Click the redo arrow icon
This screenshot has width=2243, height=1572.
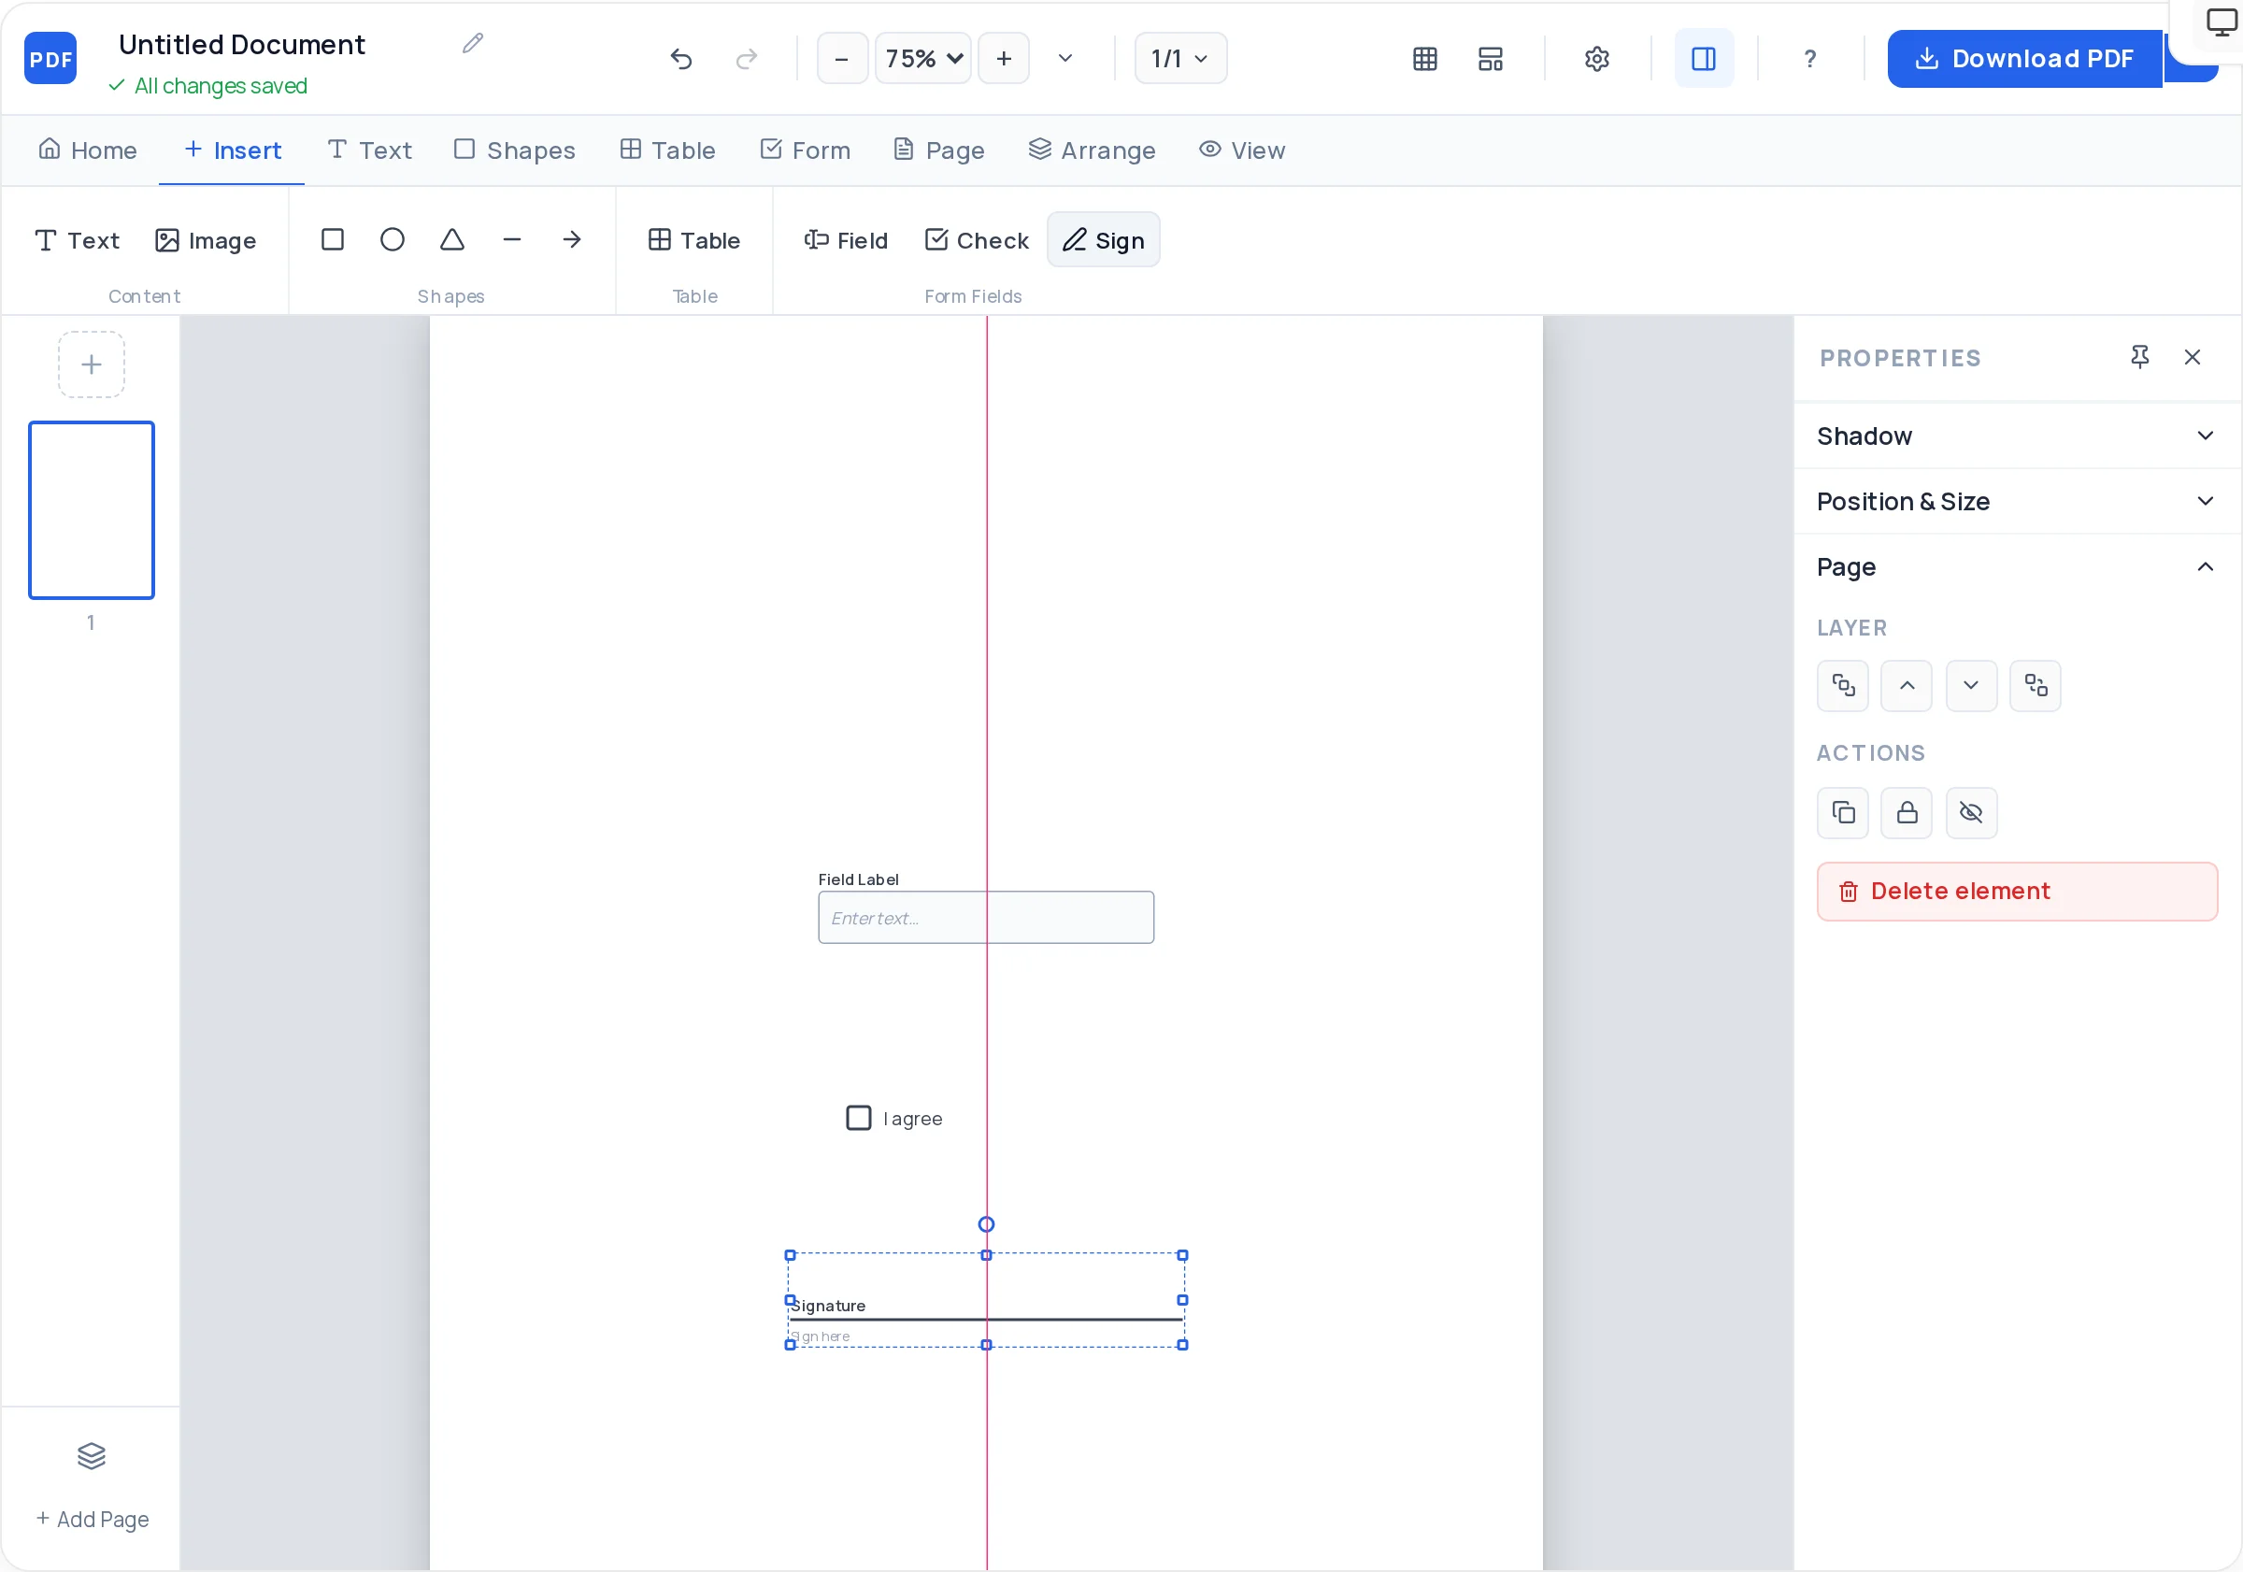click(747, 59)
